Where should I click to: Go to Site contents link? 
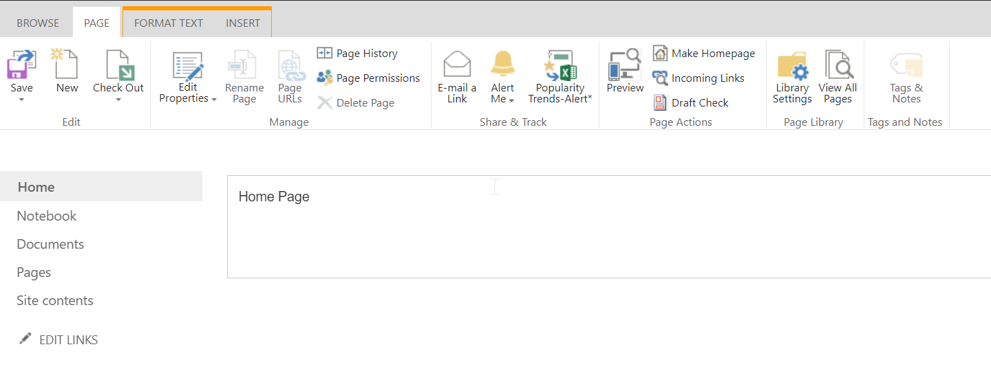[55, 300]
